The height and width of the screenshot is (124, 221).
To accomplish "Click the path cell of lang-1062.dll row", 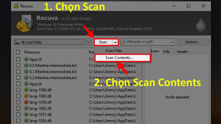I will 112,108.
